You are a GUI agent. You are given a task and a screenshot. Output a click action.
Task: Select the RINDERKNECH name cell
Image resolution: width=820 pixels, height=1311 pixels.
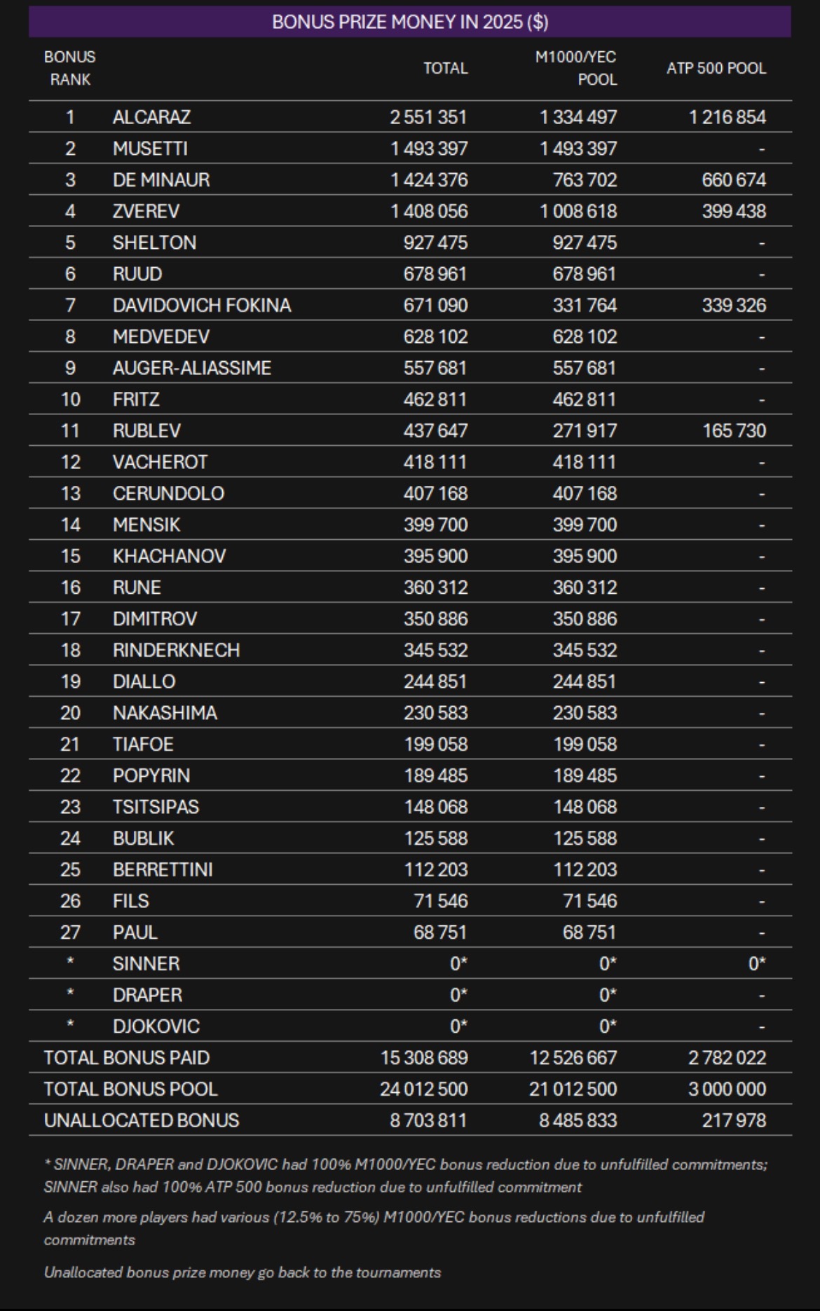(x=176, y=650)
